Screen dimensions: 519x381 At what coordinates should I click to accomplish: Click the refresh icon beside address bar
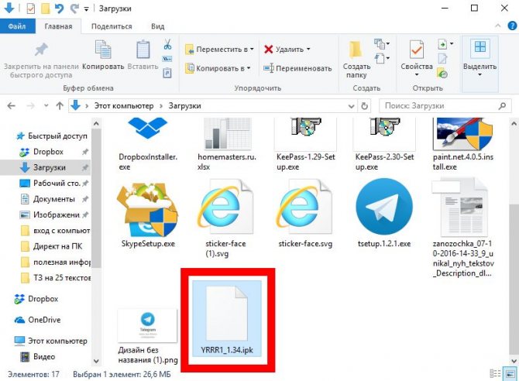(364, 106)
